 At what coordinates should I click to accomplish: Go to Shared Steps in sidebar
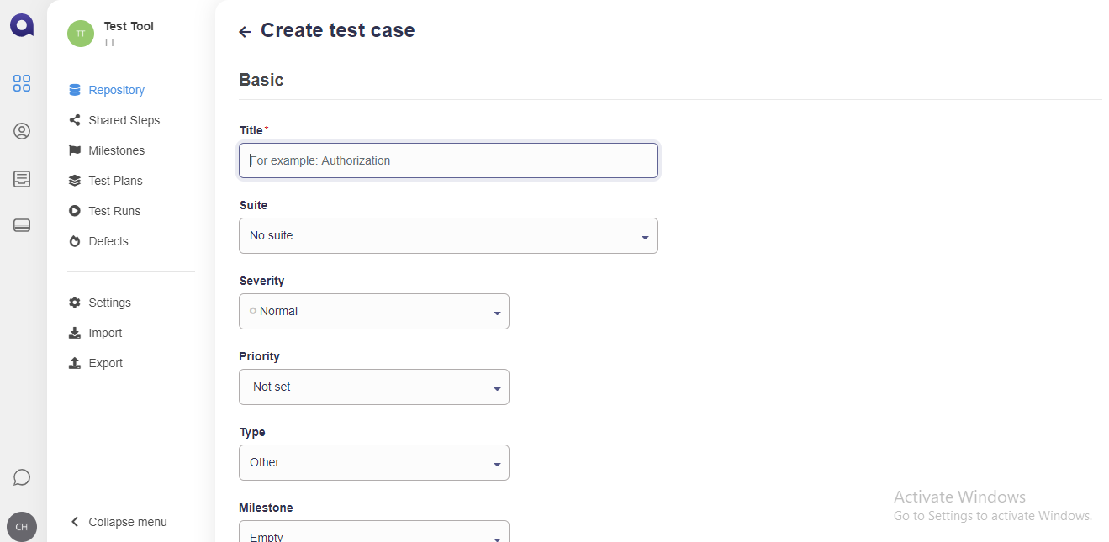[x=124, y=120]
